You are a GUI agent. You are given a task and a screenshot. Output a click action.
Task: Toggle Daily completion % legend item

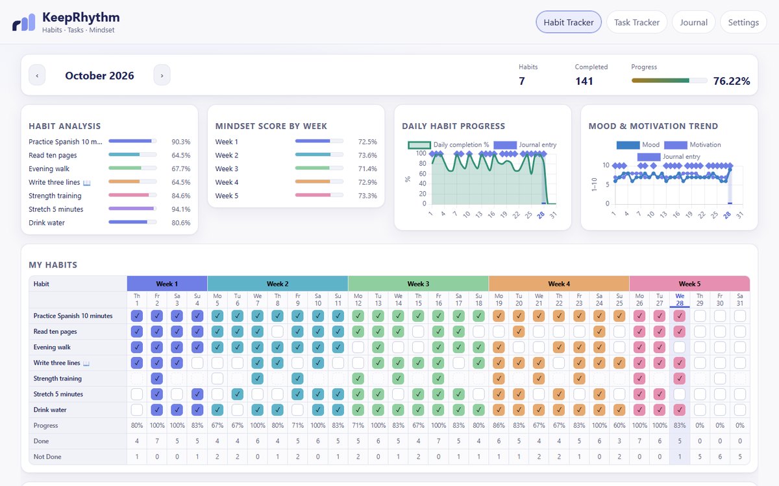pyautogui.click(x=449, y=145)
